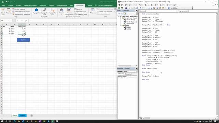Image resolution: width=219 pixels, height=123 pixels.
Task: Open the Макросы (Macros) dialog
Action: (9, 11)
